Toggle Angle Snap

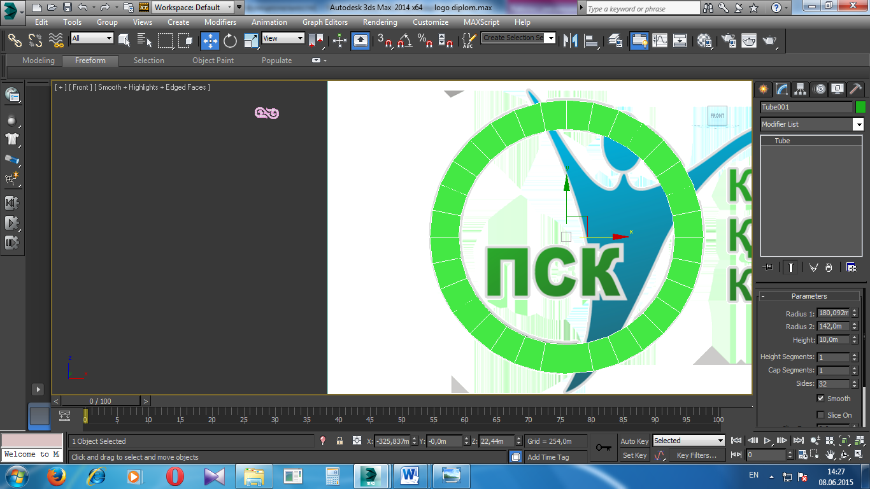(x=404, y=41)
